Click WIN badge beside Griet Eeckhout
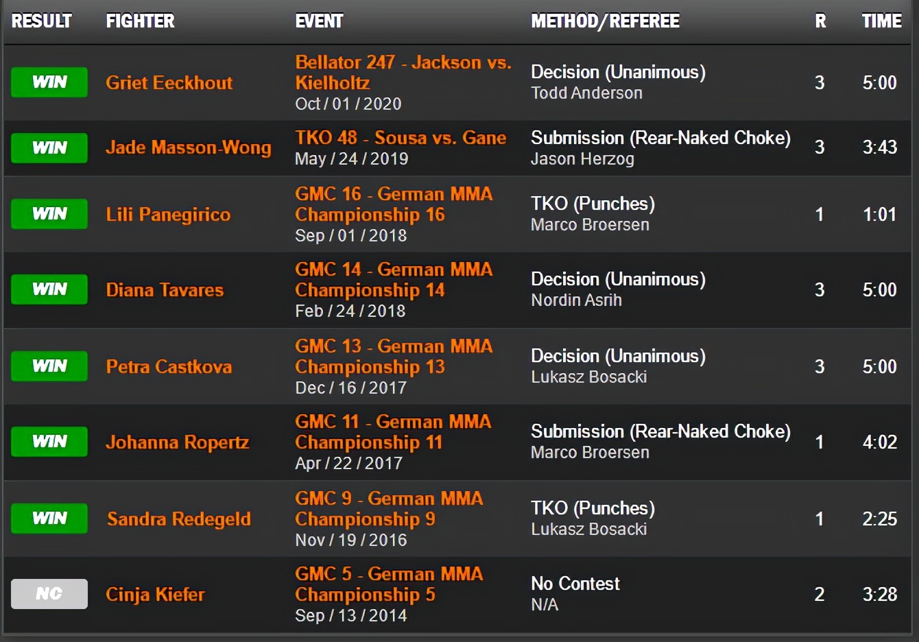 pos(49,82)
